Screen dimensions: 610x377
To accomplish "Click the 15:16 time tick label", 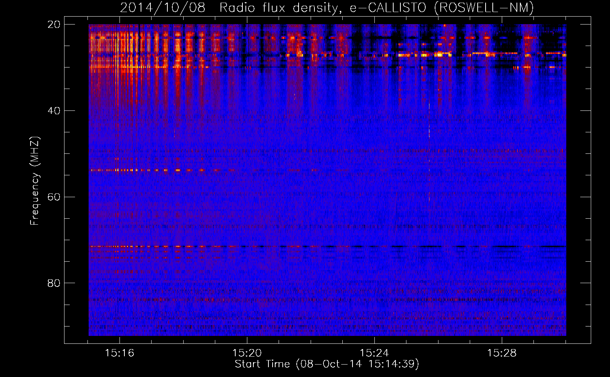I will [x=120, y=353].
